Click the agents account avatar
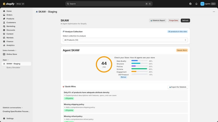 point(202,4)
